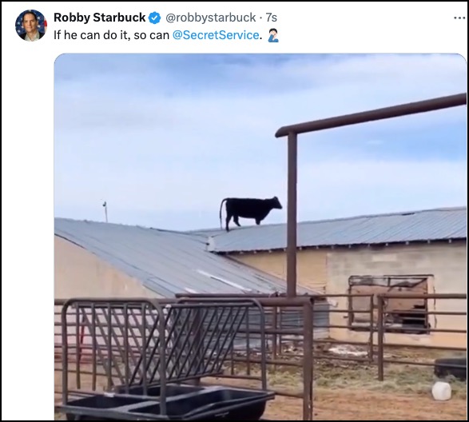Click the overhead horizontal brown pipe

(371, 115)
